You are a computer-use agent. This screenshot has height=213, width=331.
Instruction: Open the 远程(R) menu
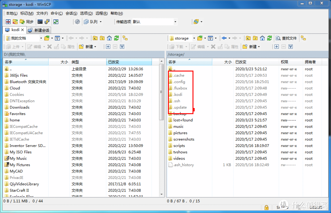pyautogui.click(x=101, y=13)
